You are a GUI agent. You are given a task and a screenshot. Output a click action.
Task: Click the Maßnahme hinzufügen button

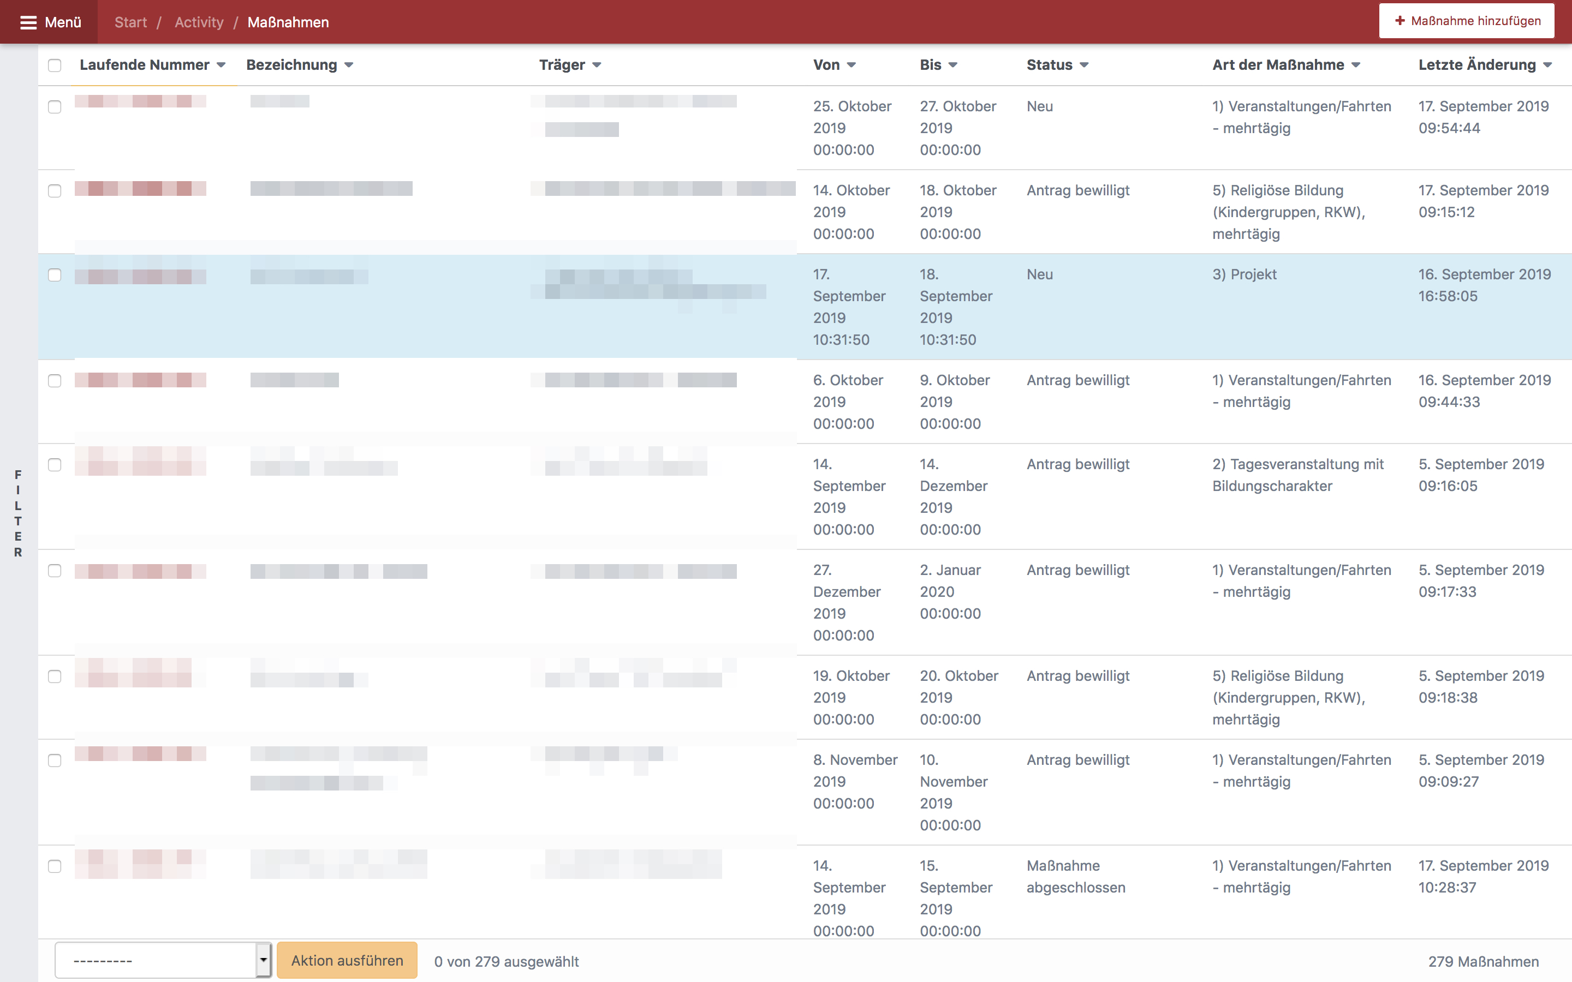pyautogui.click(x=1466, y=20)
